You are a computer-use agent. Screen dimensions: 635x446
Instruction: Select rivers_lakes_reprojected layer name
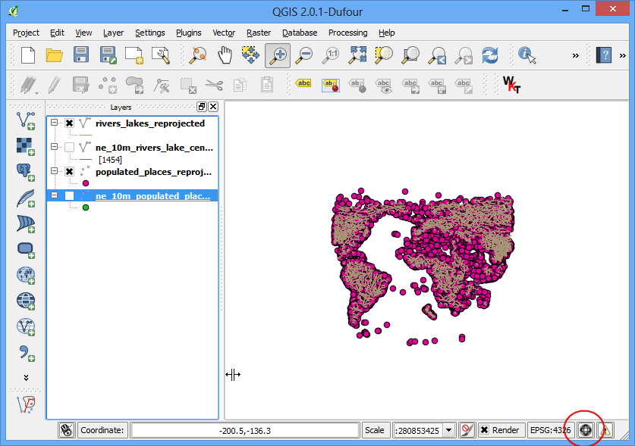[x=150, y=123]
